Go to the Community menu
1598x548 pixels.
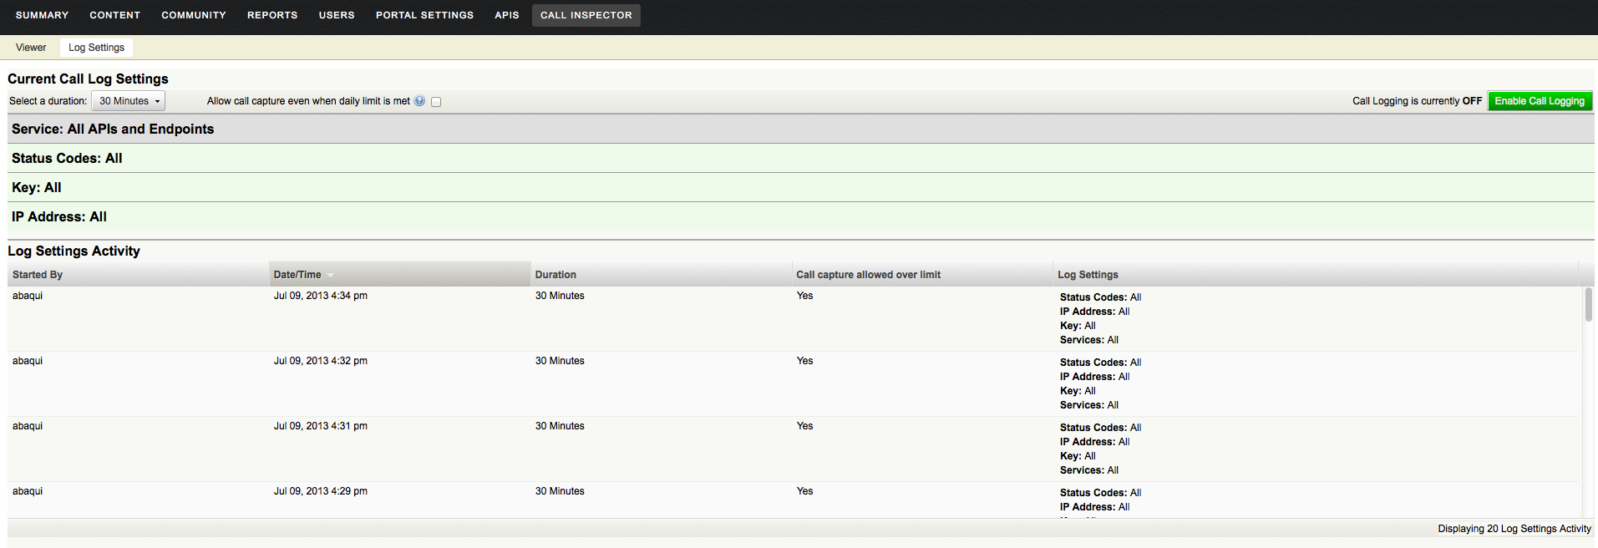pos(194,15)
